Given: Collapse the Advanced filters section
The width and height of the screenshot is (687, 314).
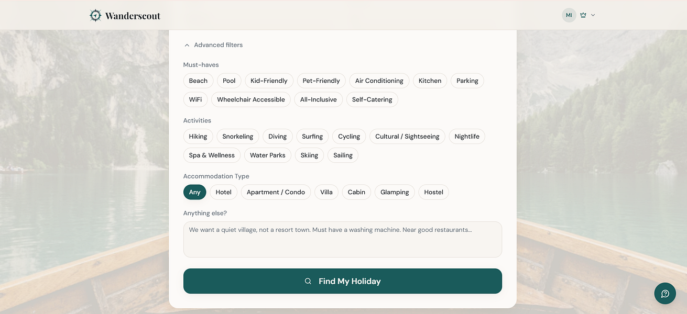Looking at the screenshot, I should click(213, 45).
